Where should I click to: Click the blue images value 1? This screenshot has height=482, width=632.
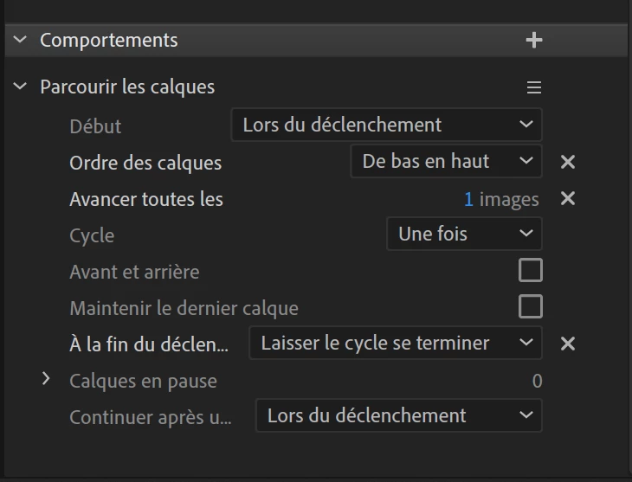(x=468, y=200)
